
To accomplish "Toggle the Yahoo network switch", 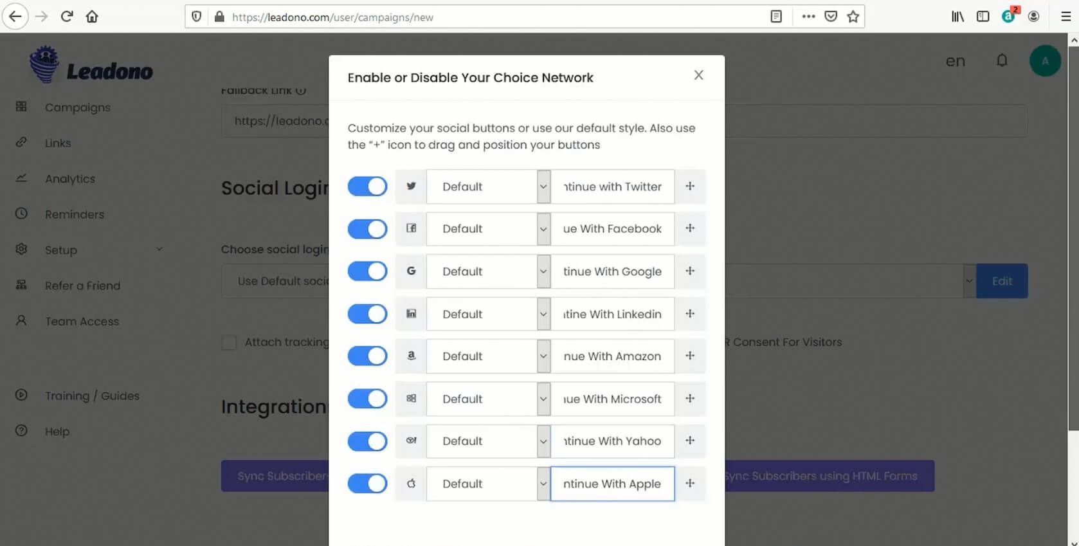I will point(367,441).
